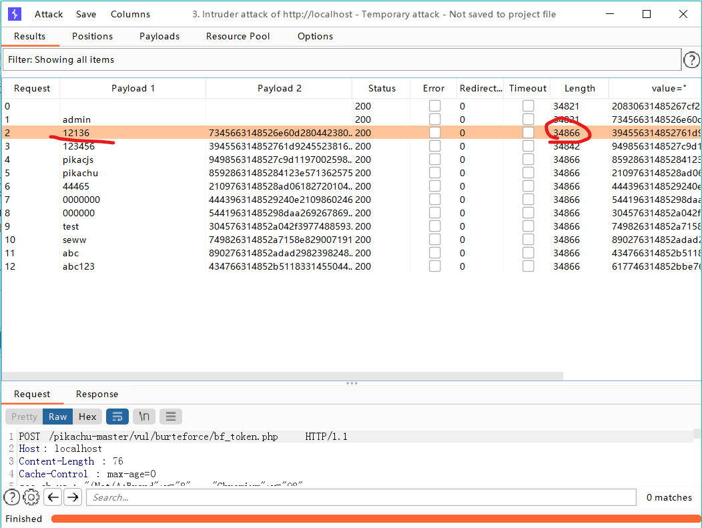The width and height of the screenshot is (702, 528).
Task: Sort by the Length column header
Action: pos(580,89)
